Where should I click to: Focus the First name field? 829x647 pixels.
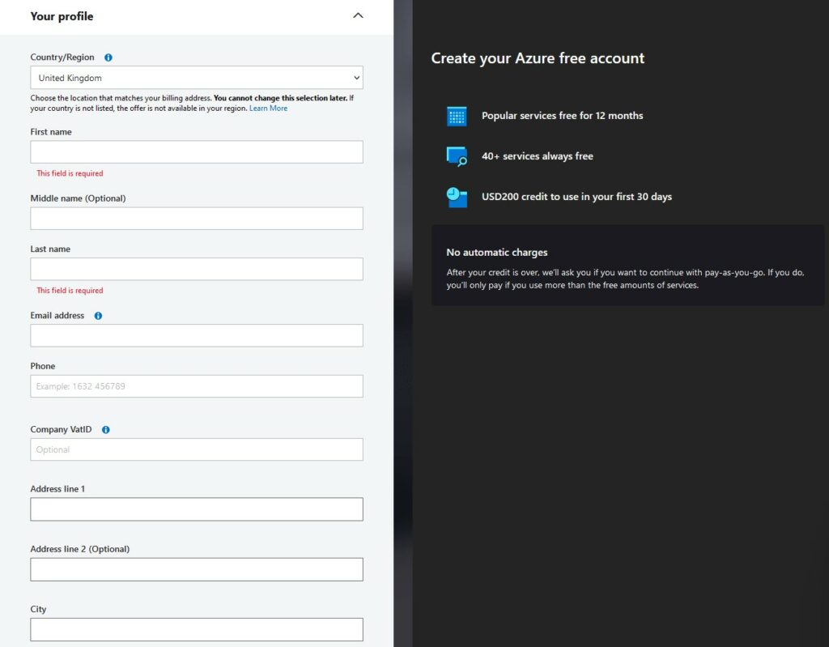pyautogui.click(x=197, y=152)
